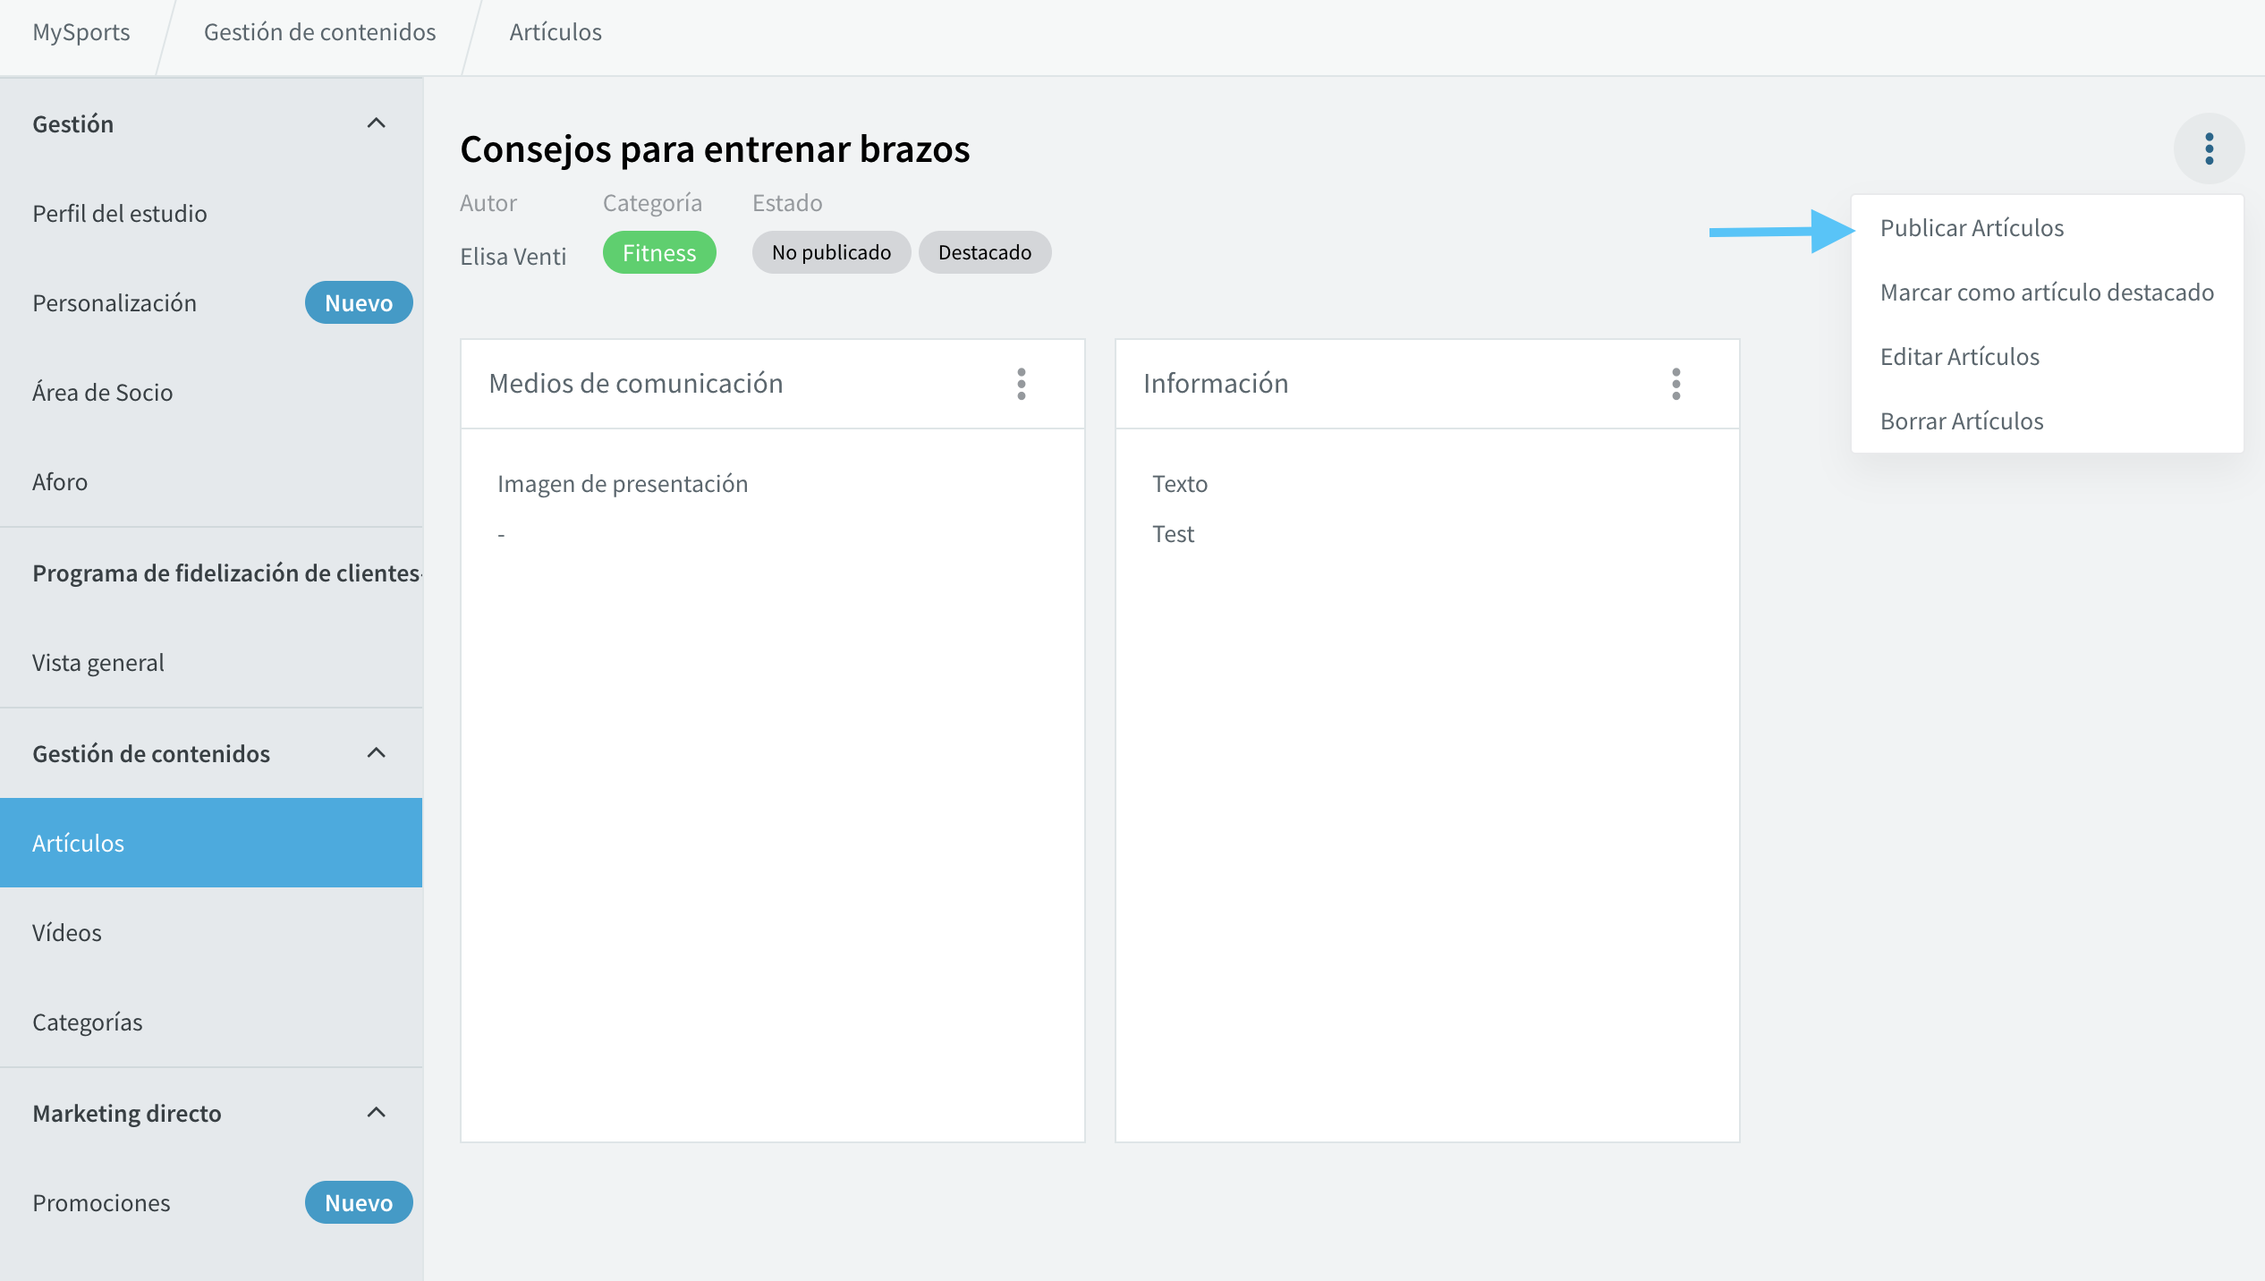2265x1281 pixels.
Task: Open the article's three-dot options menu
Action: click(2209, 148)
